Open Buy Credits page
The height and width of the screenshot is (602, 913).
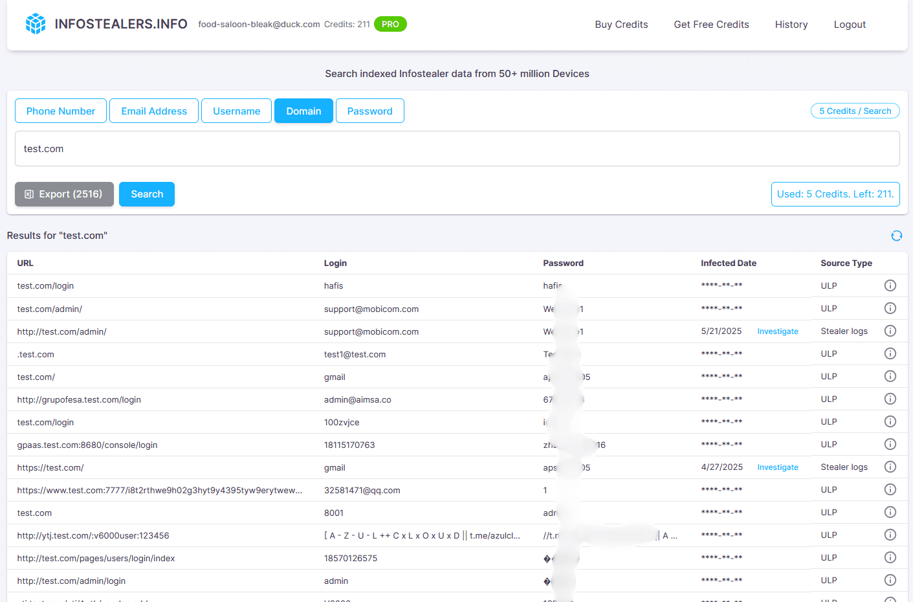click(x=621, y=25)
